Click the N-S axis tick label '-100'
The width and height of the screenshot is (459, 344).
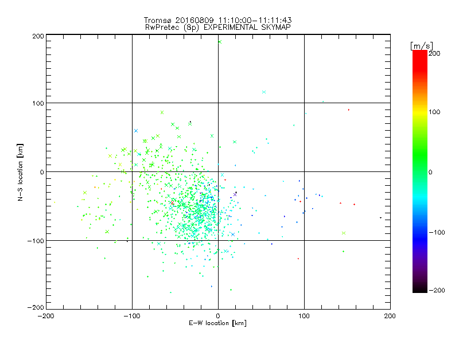(x=36, y=241)
